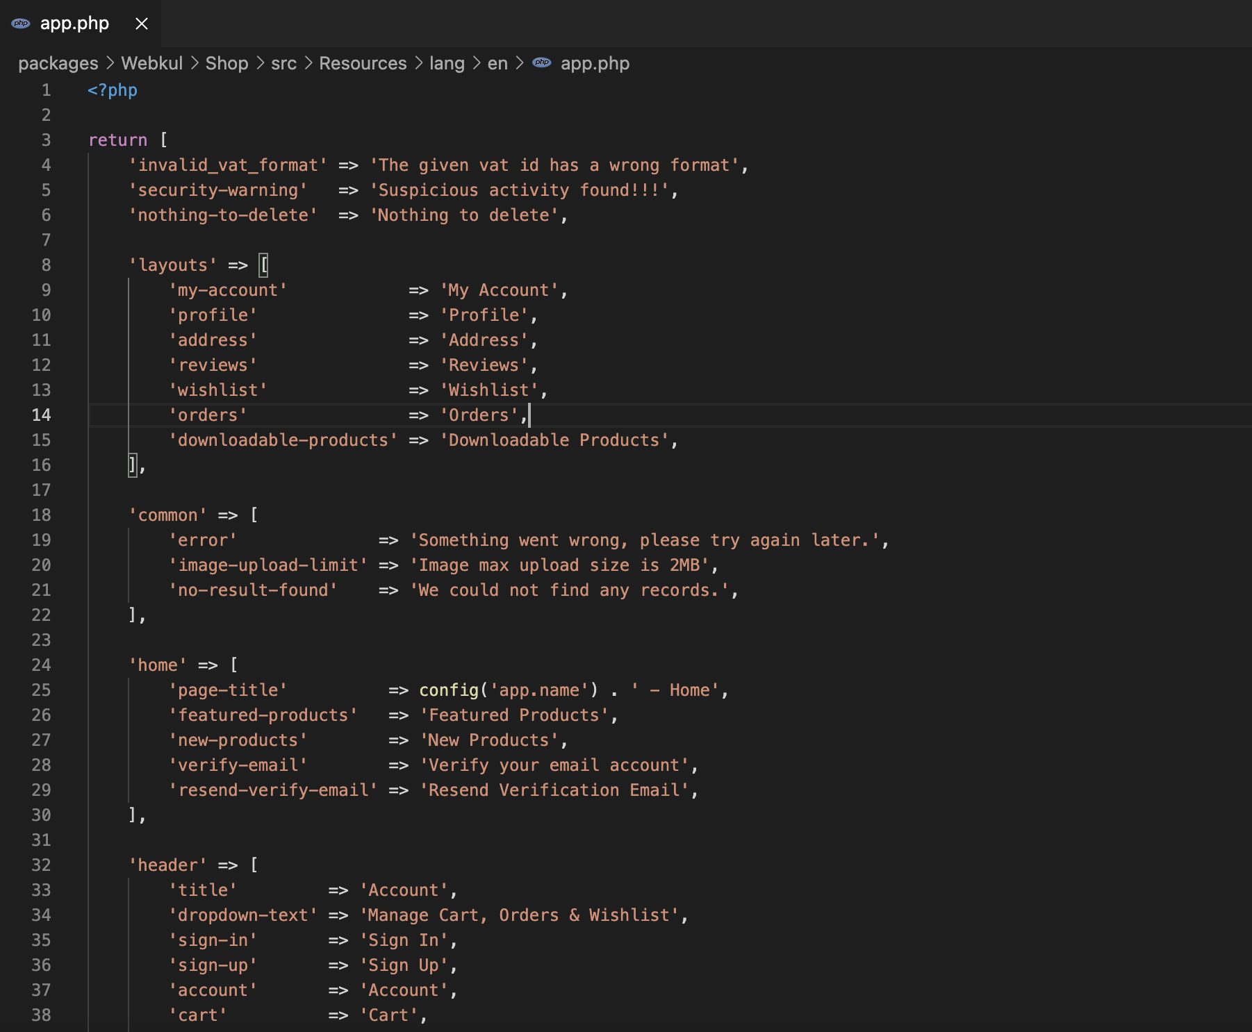Open 'Resources' breadcrumb segment
Screen dimensions: 1252x1032
363,63
